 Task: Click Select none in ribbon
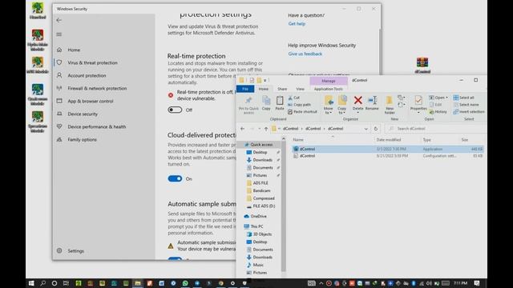[467, 105]
